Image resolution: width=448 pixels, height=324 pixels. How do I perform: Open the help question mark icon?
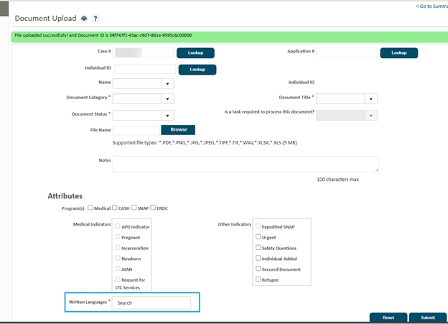95,19
